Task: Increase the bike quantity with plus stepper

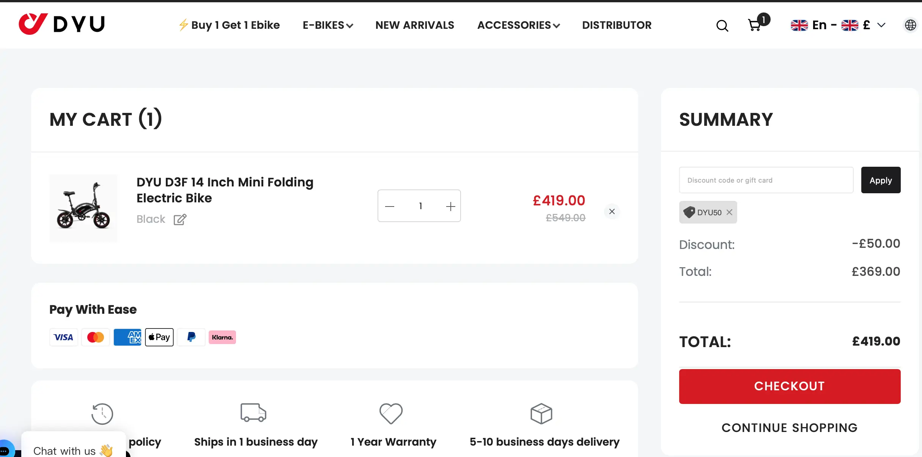Action: click(450, 206)
